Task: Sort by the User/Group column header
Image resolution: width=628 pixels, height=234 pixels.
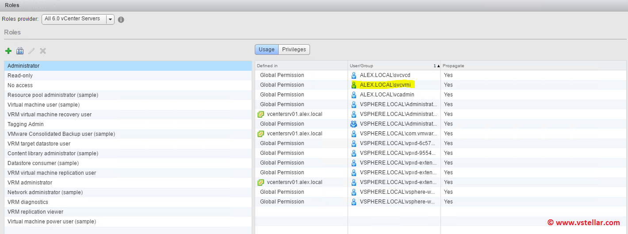Action: [x=389, y=65]
